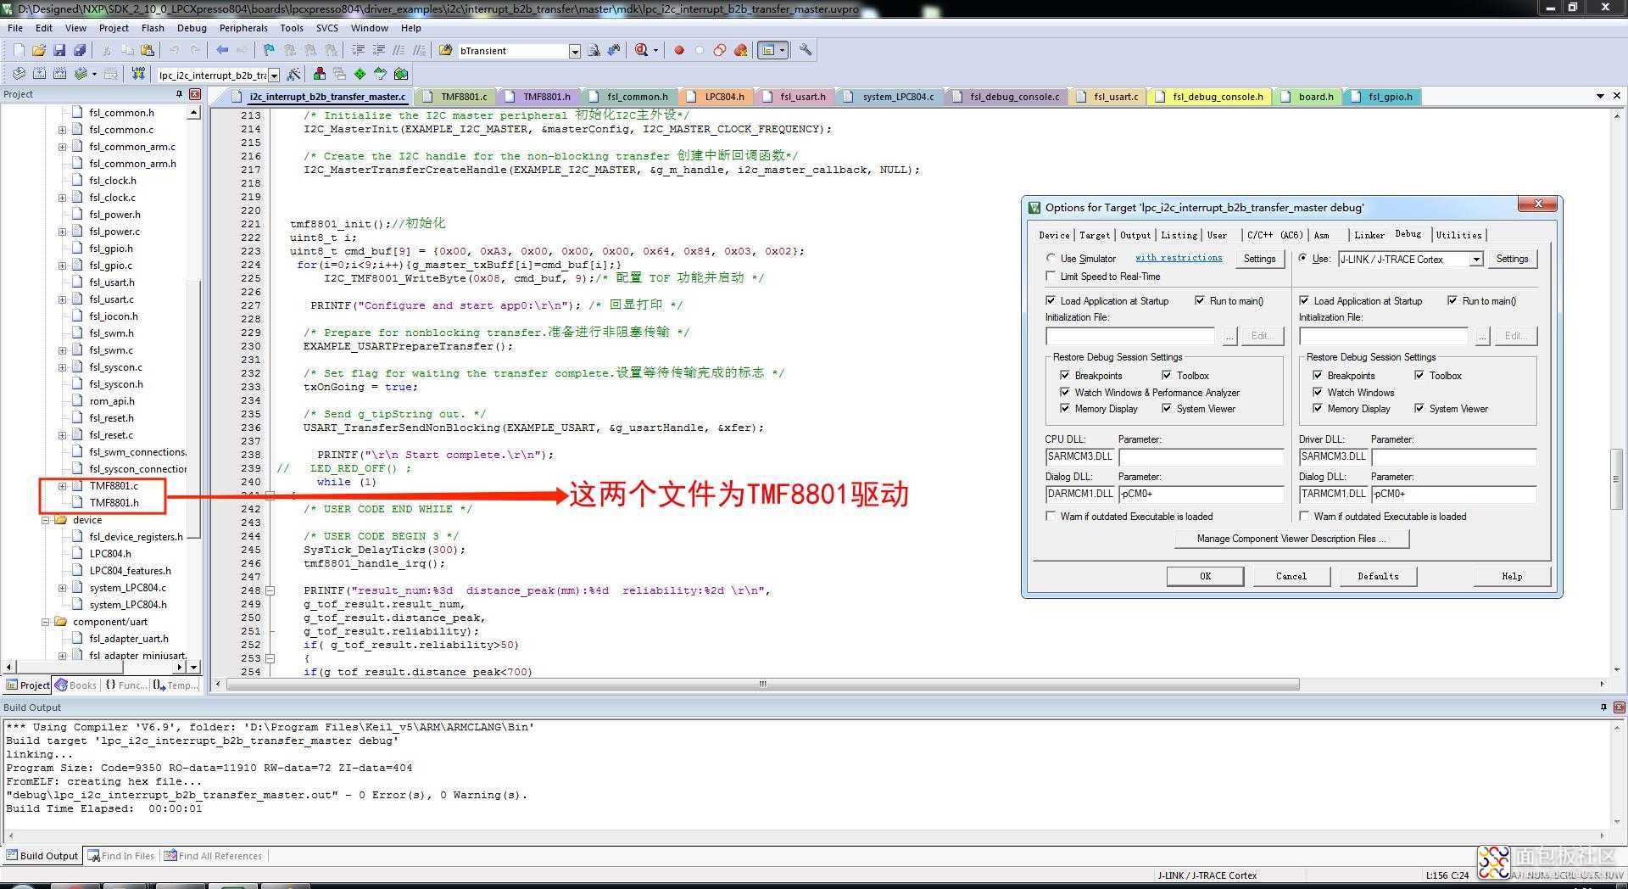Click the left Initialization File input field
The height and width of the screenshot is (889, 1628).
point(1129,336)
